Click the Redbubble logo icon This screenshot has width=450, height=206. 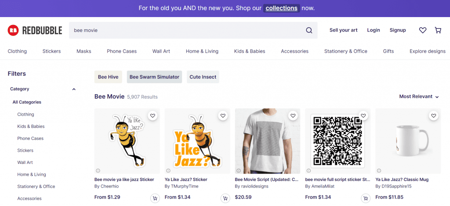click(x=13, y=30)
